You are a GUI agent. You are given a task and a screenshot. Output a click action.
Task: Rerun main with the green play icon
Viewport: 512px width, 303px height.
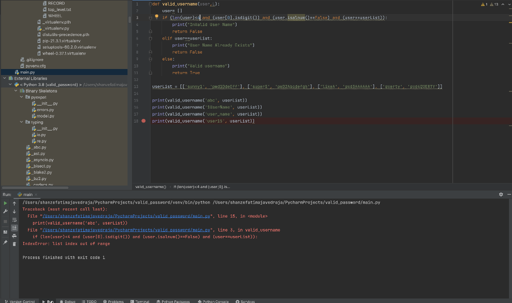tap(5, 203)
